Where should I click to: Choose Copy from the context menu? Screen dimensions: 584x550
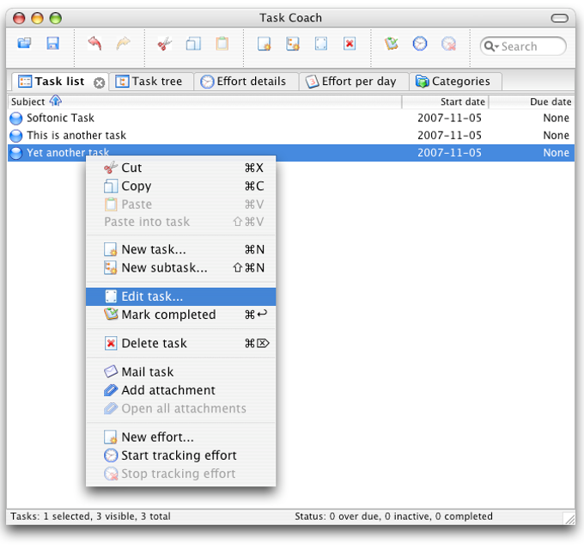[x=180, y=186]
